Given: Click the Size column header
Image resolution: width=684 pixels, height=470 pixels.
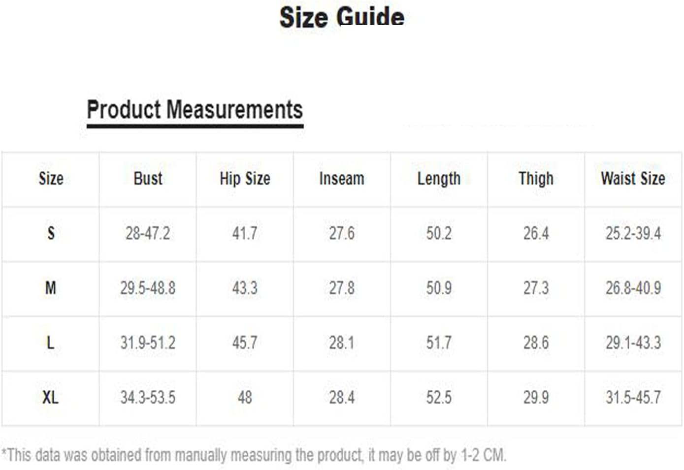Looking at the screenshot, I should pos(51,178).
